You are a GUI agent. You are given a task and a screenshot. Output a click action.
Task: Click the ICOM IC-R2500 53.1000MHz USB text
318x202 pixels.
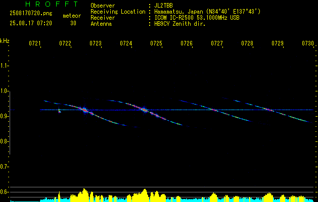pos(197,18)
